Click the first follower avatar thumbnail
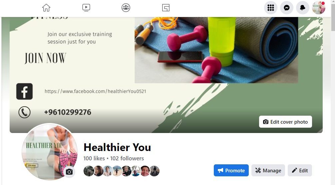335x185 pixels. pyautogui.click(x=89, y=171)
